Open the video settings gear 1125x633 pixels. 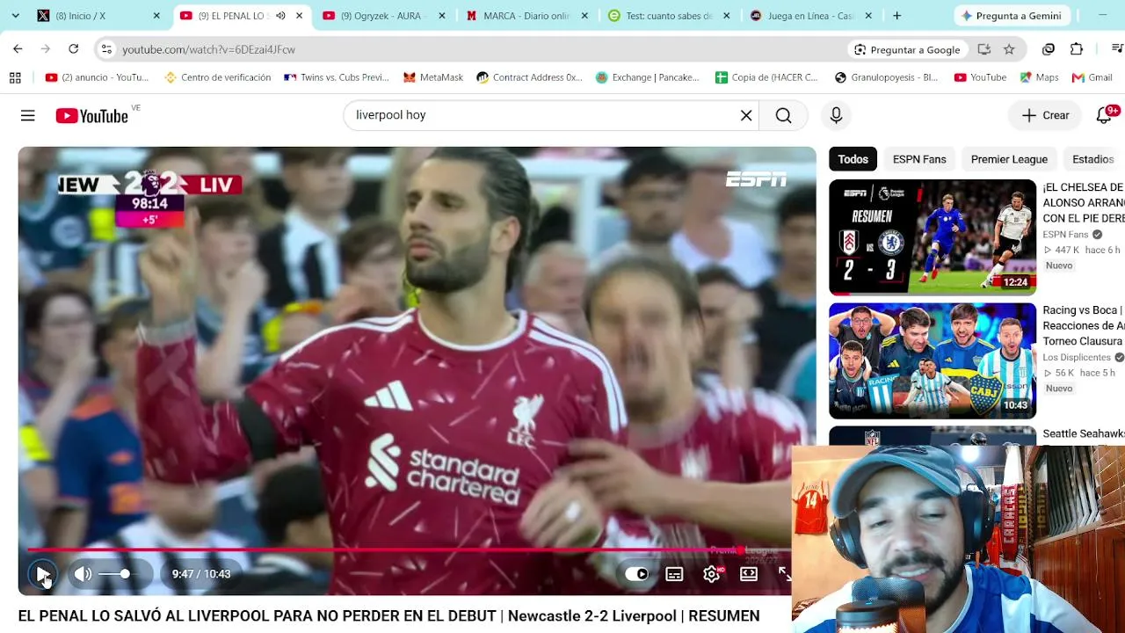coord(712,574)
